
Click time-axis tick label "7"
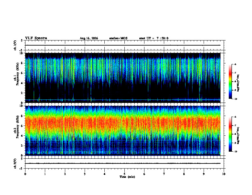point(164,174)
